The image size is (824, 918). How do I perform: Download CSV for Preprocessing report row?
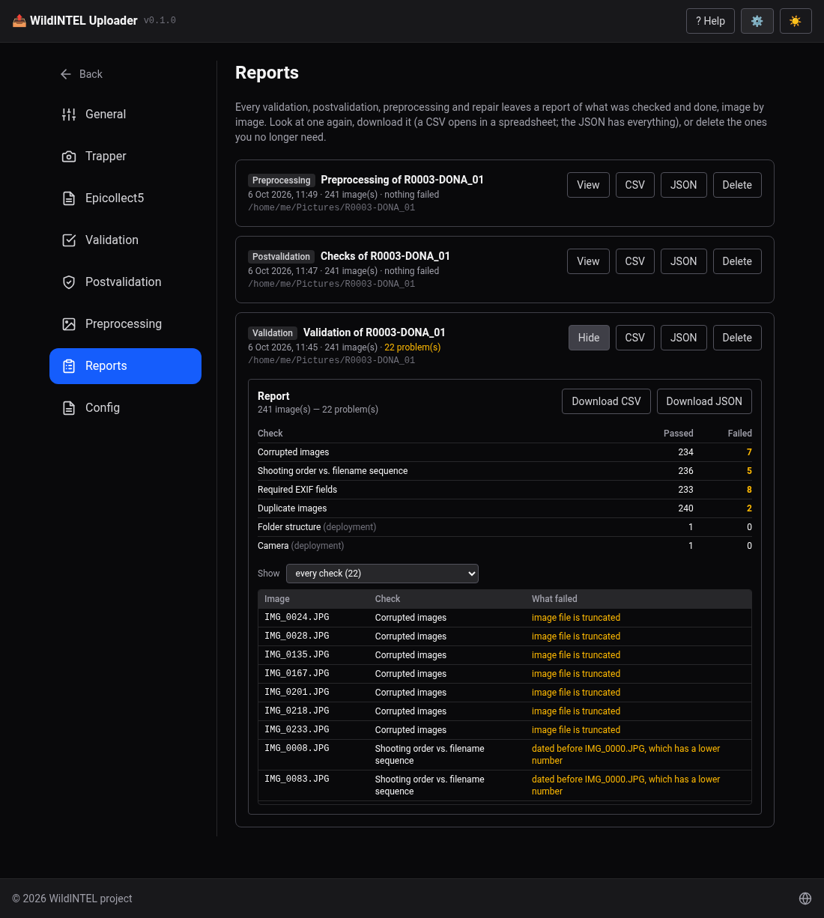634,185
